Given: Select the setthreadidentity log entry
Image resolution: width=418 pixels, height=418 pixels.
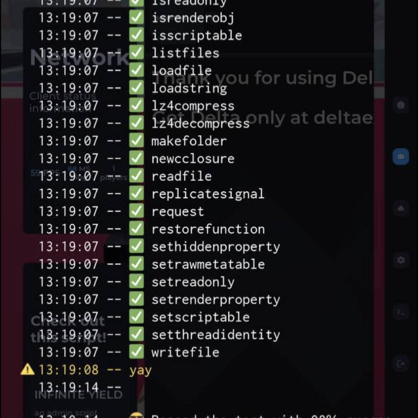Looking at the screenshot, I should [215, 335].
